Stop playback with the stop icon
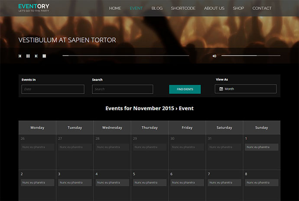299x201 pixels. click(44, 56)
